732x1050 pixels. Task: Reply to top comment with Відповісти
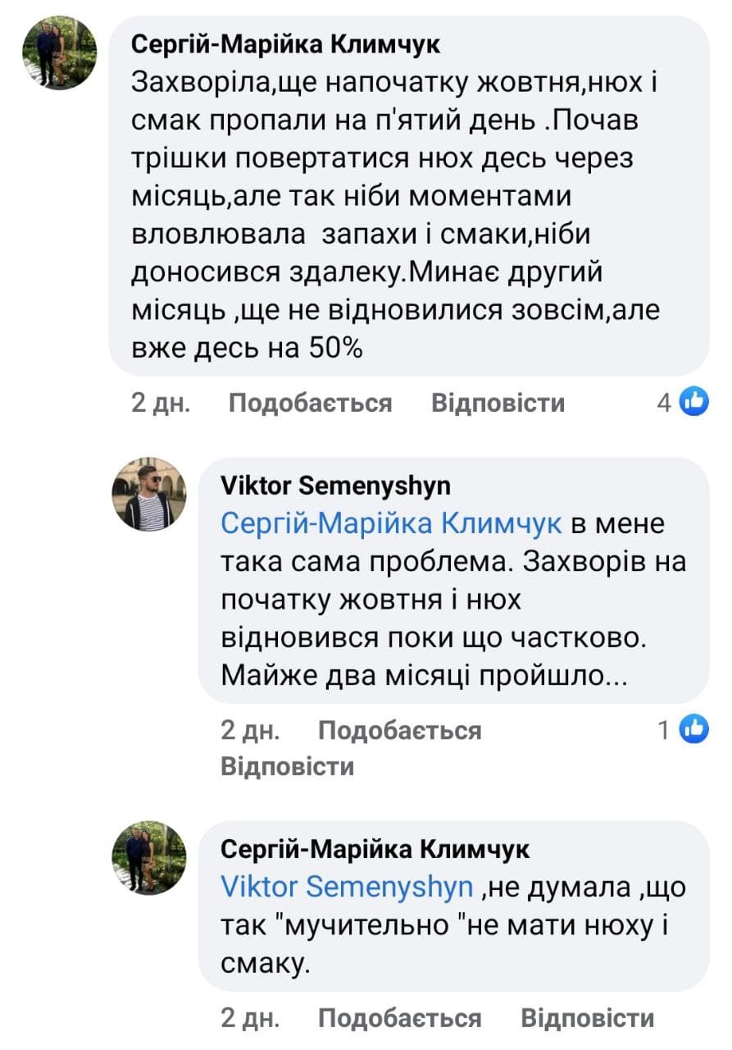coord(498,403)
